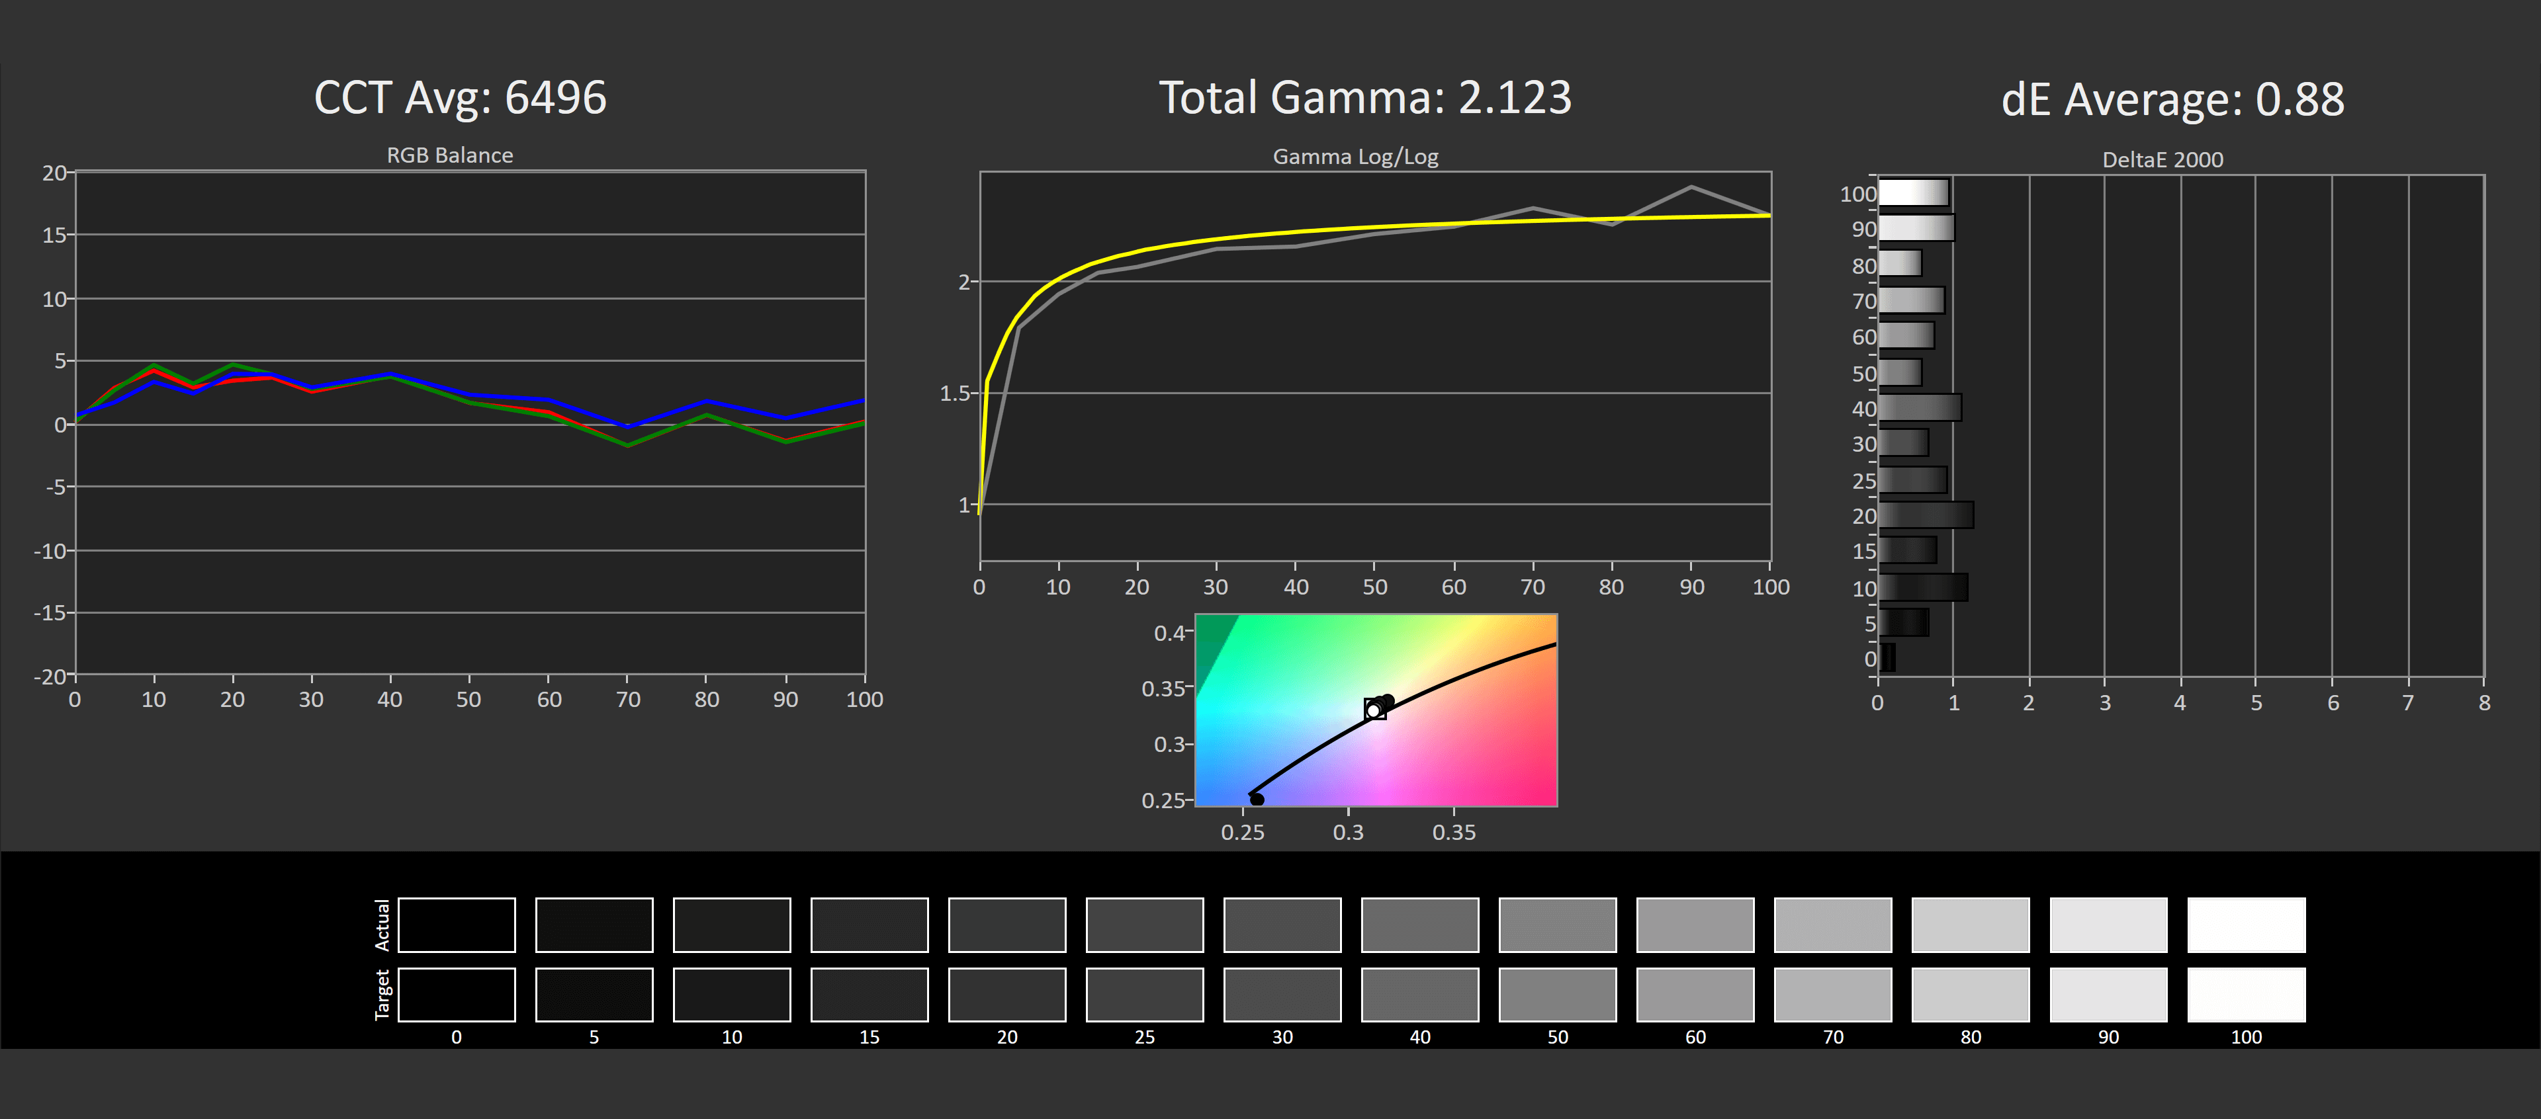This screenshot has height=1119, width=2541.
Task: Click the Actual grayscale swatch at 50
Action: coord(1556,925)
